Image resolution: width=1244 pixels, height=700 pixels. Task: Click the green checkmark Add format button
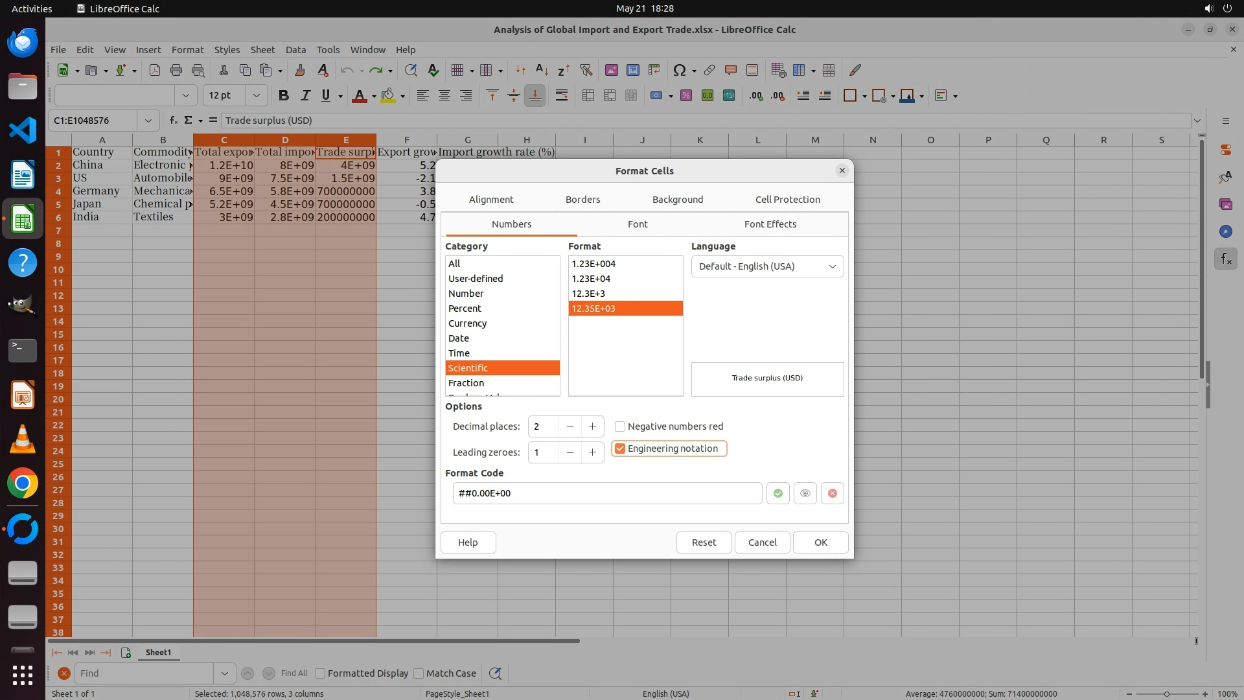777,493
